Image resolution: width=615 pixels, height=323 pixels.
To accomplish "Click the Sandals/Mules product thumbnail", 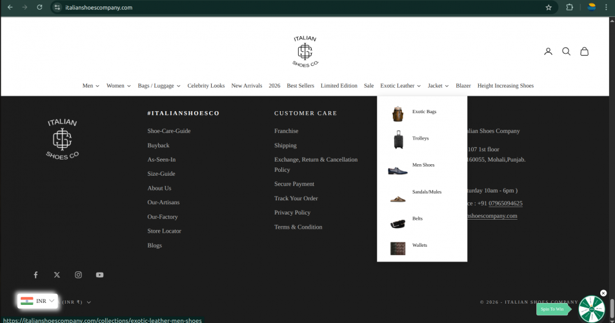I will [398, 199].
